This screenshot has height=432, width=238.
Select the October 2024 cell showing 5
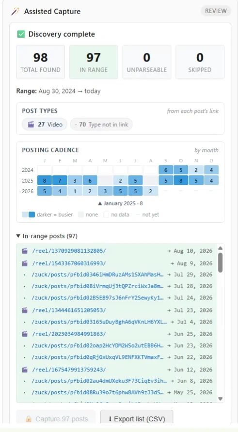pos(181,170)
